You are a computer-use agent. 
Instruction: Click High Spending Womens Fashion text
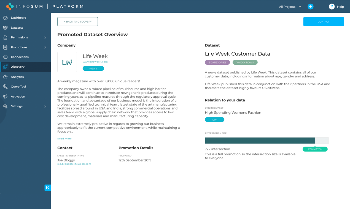coord(233,113)
